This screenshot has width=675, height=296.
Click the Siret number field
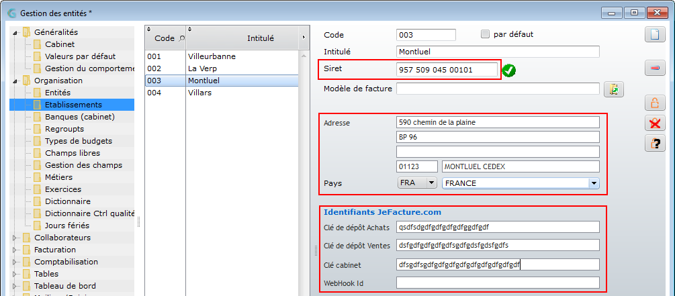click(447, 70)
